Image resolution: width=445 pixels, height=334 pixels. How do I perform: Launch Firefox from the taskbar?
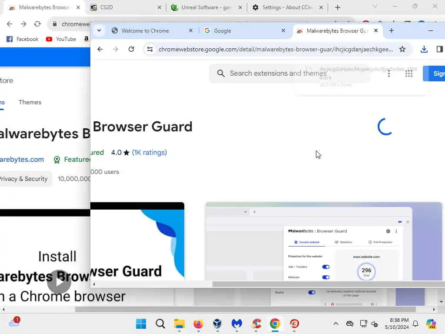198,324
